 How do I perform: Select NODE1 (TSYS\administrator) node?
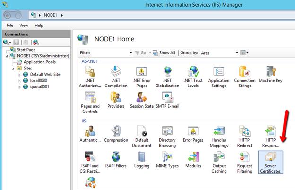pyautogui.click(x=43, y=56)
